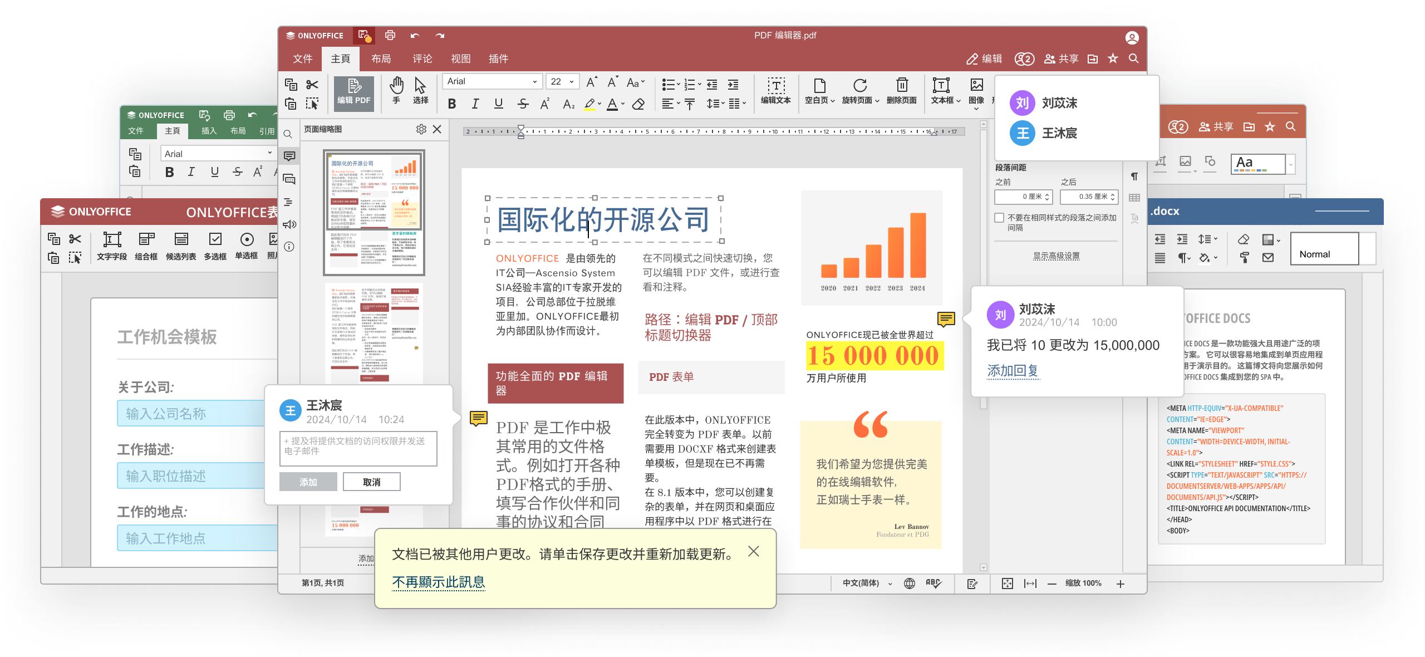Undo last action in PDF editor

[415, 36]
